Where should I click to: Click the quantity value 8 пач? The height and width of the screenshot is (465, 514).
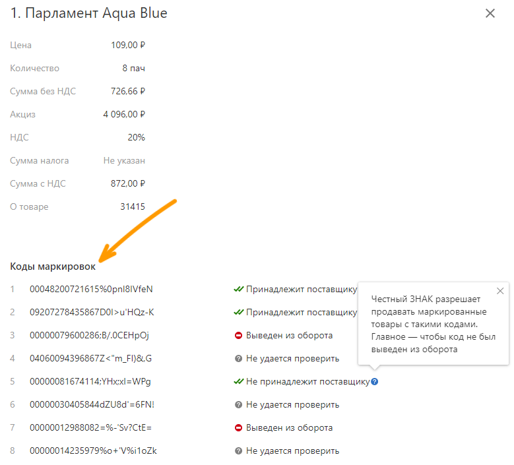click(134, 68)
